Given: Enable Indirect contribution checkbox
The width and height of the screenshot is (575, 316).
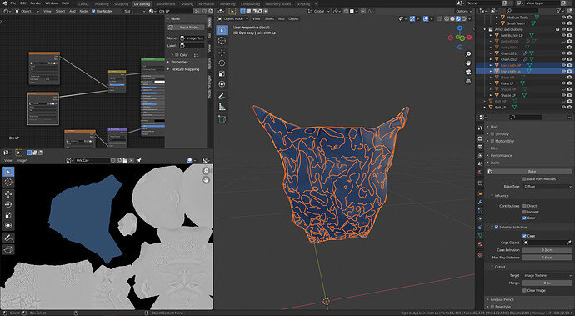Looking at the screenshot, I should click(524, 212).
